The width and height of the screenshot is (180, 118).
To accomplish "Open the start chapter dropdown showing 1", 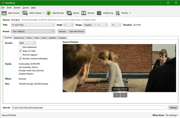I will click(x=103, y=25).
